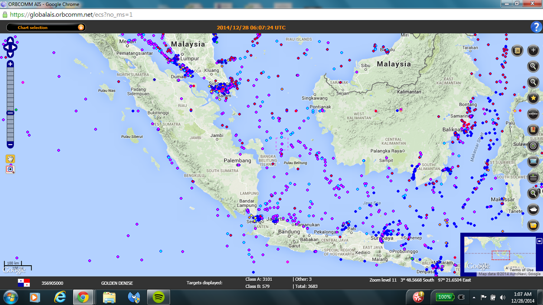Click the search vessel magnifier icon

(x=533, y=193)
